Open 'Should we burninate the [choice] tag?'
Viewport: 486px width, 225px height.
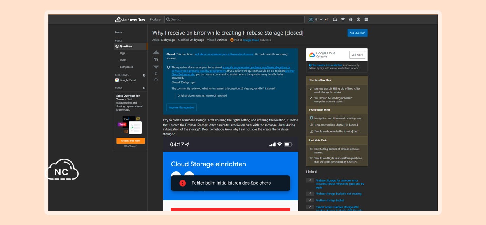[336, 131]
